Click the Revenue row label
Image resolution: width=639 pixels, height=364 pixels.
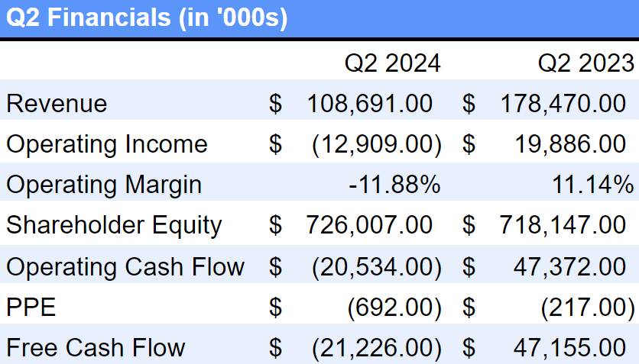57,103
